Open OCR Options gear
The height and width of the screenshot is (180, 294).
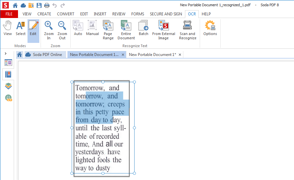click(210, 28)
